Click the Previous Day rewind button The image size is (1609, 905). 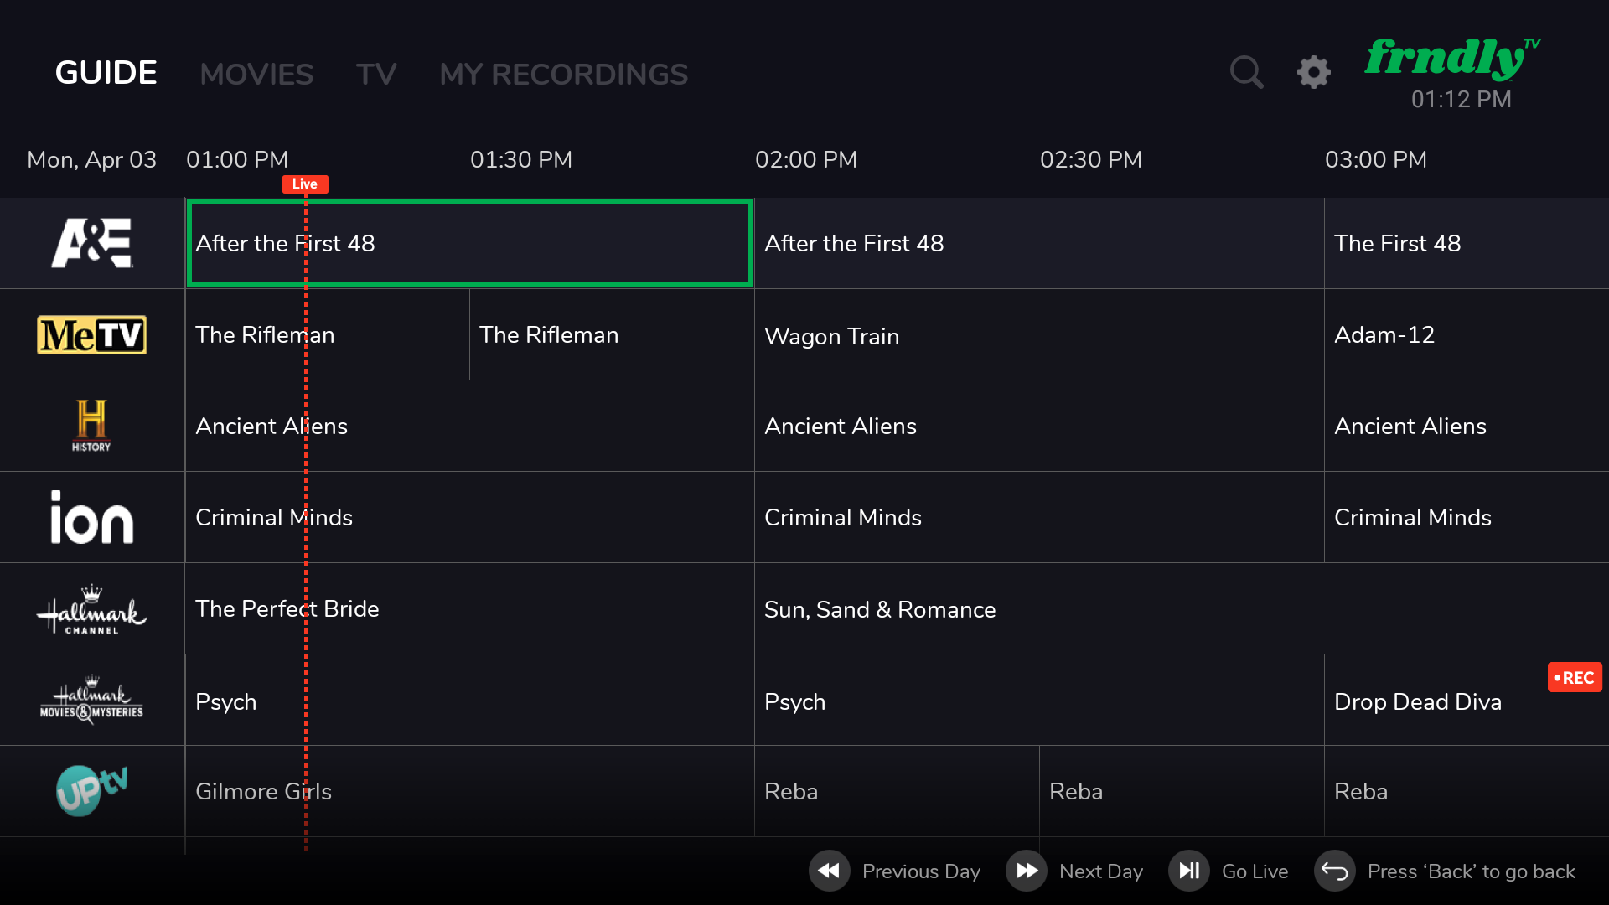829,871
